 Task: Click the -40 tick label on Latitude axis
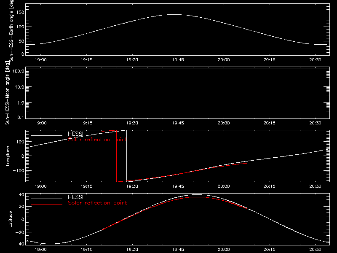20,244
